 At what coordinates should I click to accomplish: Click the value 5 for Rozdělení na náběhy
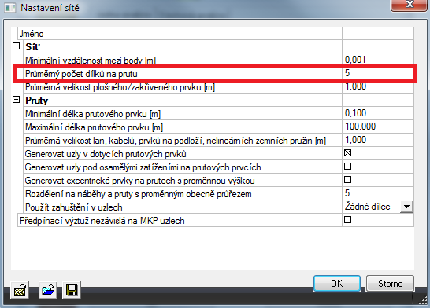tap(347, 193)
